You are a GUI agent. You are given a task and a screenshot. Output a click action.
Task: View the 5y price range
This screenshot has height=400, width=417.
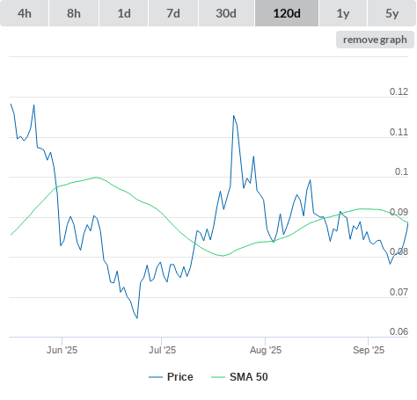pos(392,13)
